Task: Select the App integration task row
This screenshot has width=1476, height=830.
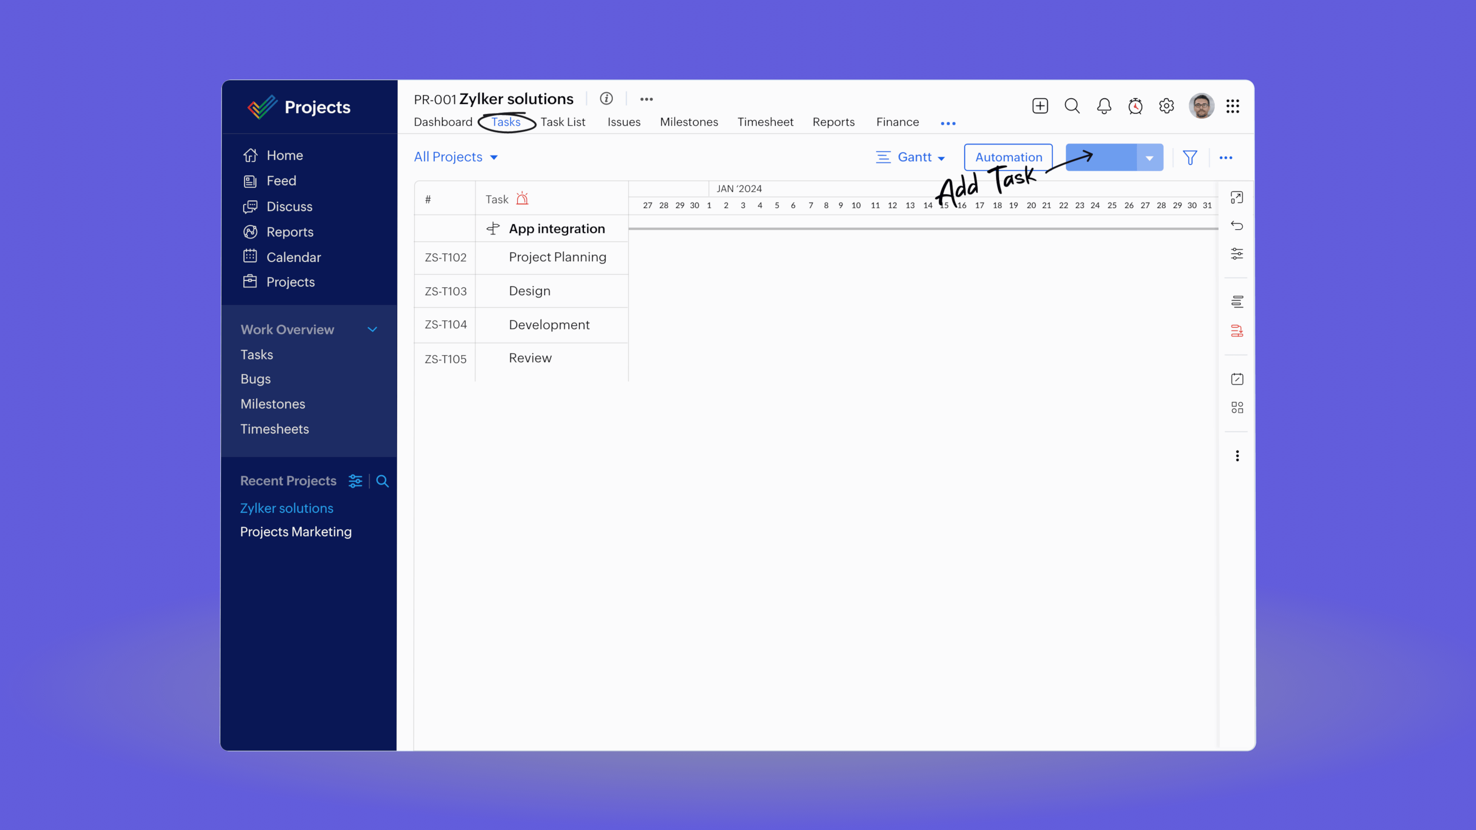Action: [x=556, y=228]
